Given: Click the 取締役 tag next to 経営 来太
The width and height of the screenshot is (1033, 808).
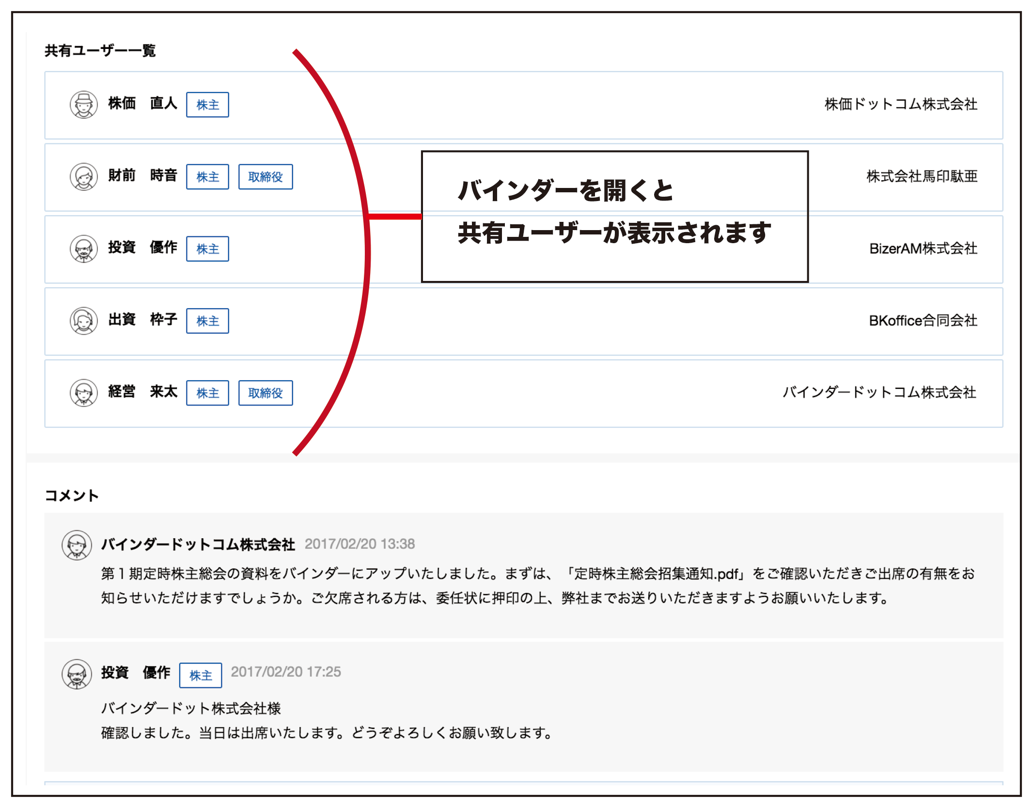Looking at the screenshot, I should point(266,393).
